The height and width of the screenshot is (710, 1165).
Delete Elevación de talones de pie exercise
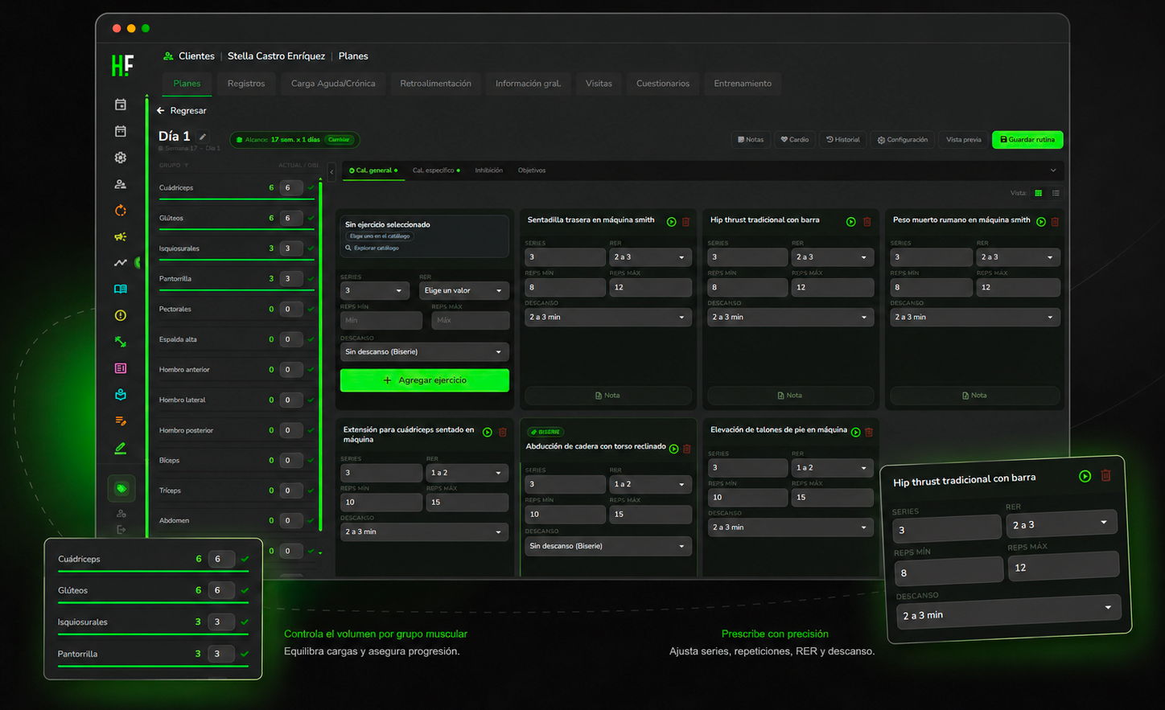pos(869,433)
